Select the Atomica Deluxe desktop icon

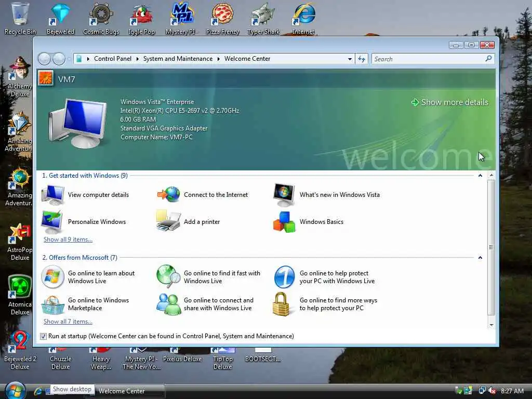click(20, 295)
